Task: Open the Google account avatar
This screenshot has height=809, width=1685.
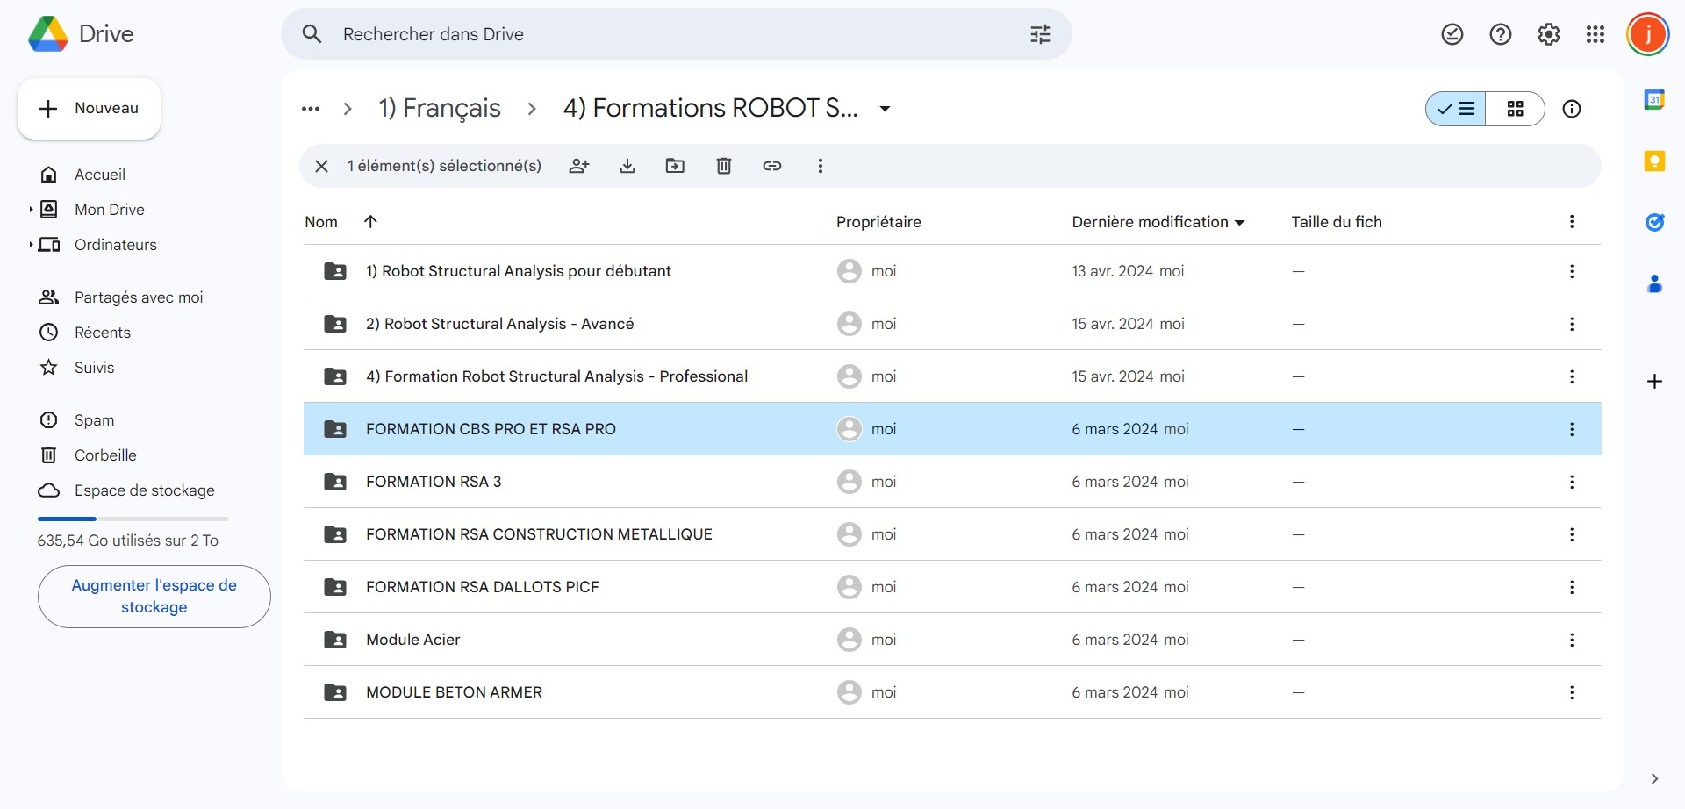Action: click(1648, 34)
